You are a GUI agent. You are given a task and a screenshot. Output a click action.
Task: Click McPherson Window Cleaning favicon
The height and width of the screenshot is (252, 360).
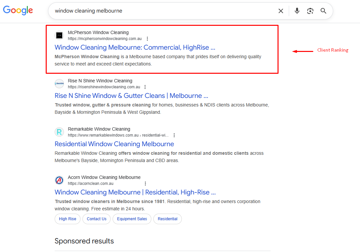(x=59, y=35)
